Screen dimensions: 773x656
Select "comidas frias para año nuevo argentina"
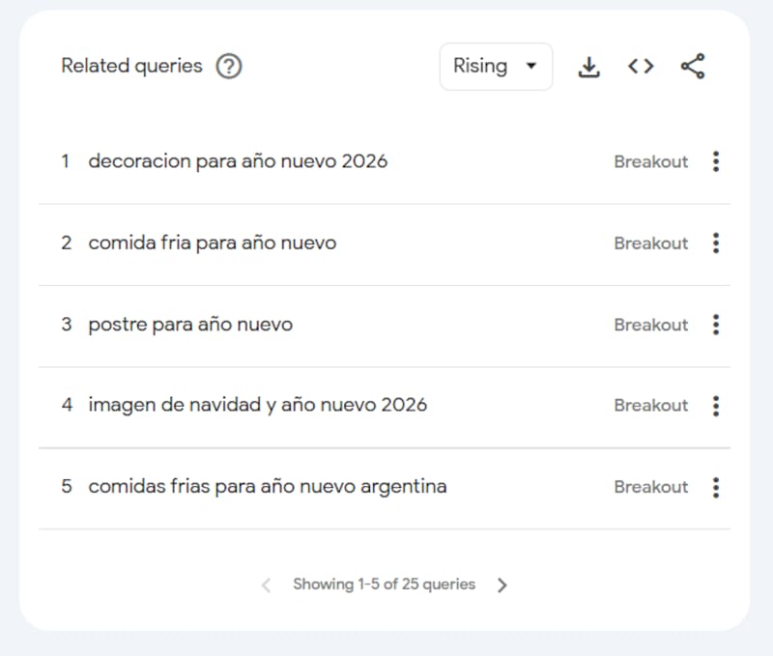point(268,487)
